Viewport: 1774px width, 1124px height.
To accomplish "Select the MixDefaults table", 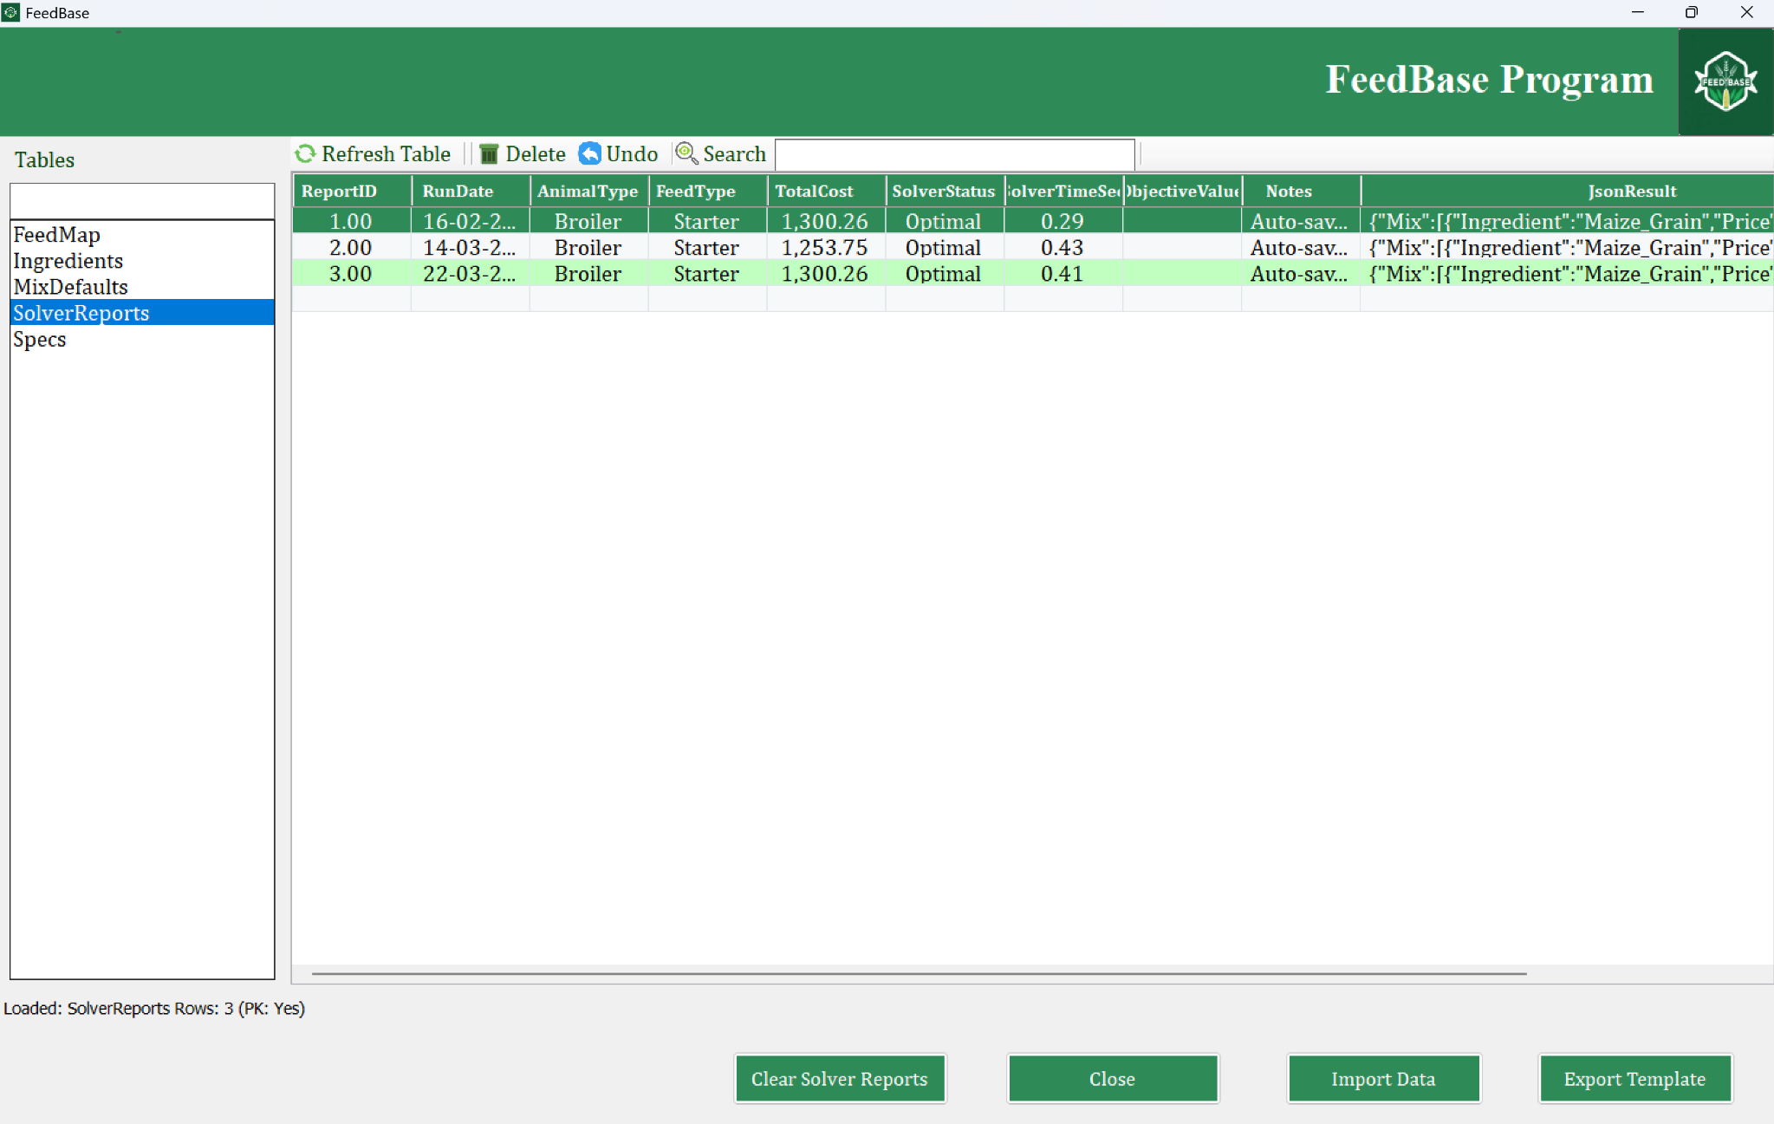I will click(x=70, y=286).
